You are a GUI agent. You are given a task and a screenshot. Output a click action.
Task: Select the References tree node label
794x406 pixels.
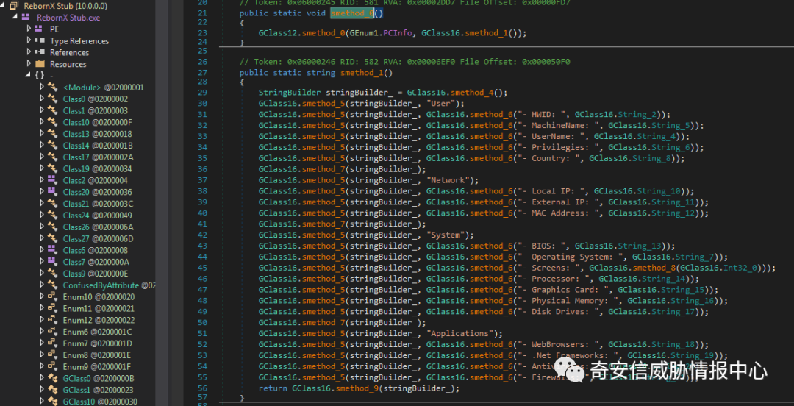click(69, 52)
